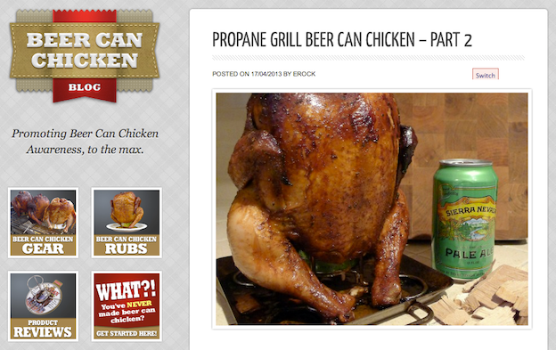Click the chicken-on-plate picture in Rubs tile
This screenshot has width=556, height=350.
tap(127, 212)
